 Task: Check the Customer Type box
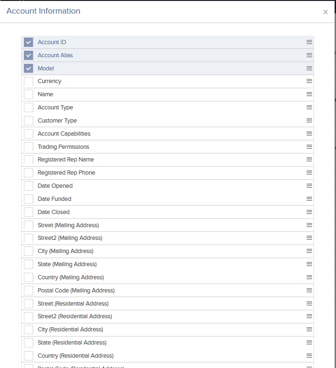point(29,121)
